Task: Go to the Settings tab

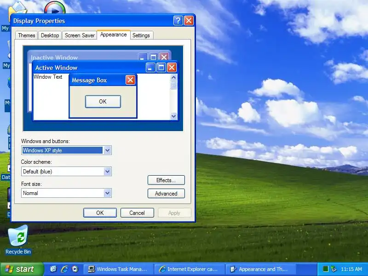Action: click(x=141, y=35)
